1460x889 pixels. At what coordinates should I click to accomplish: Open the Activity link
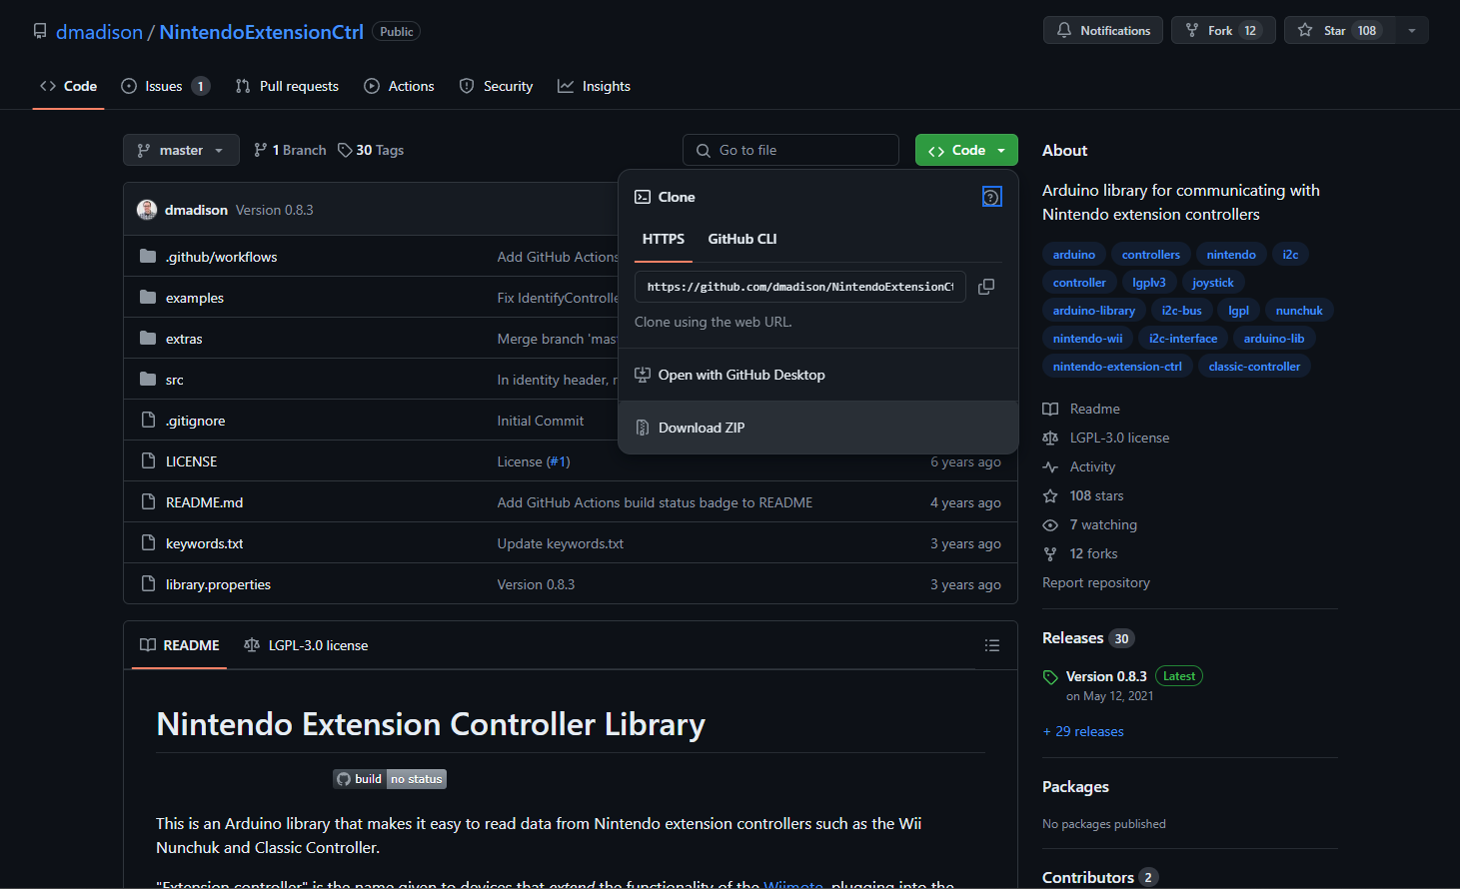(1079, 466)
